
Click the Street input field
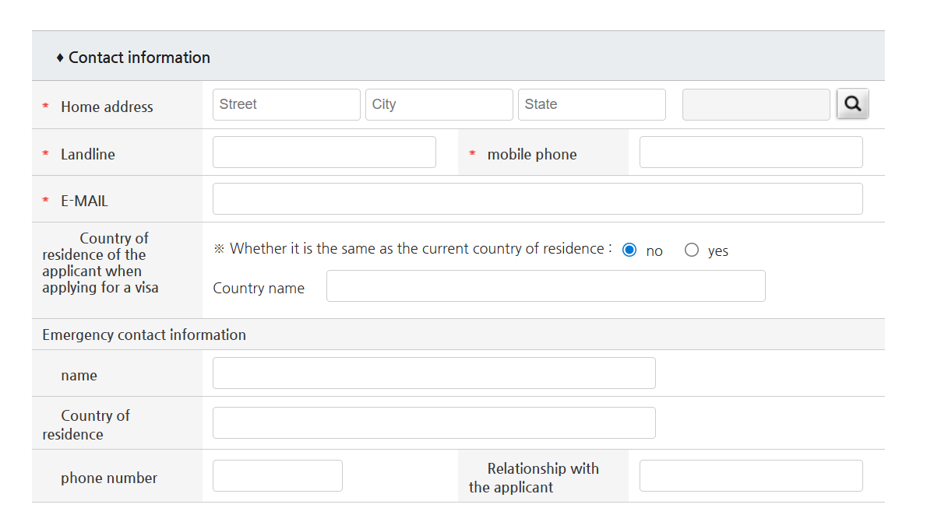click(286, 104)
